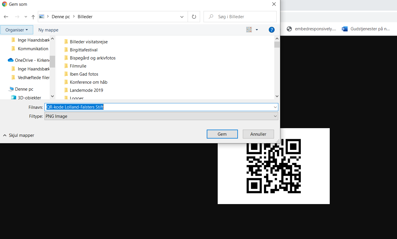
Task: Open the help question mark
Action: (x=271, y=30)
